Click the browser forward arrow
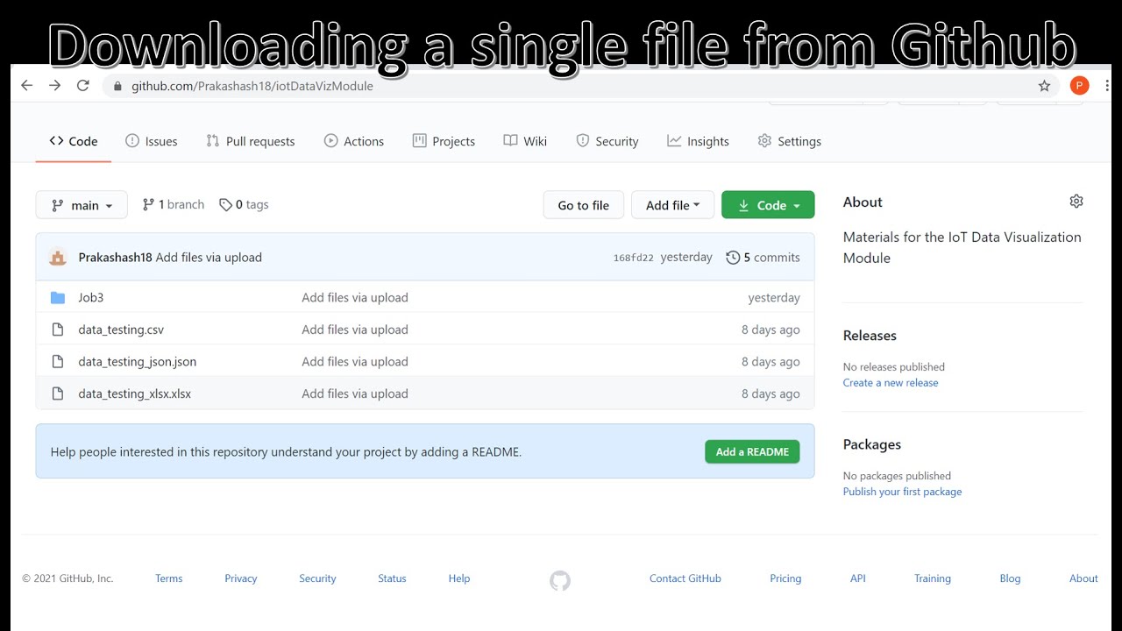This screenshot has width=1122, height=631. (x=54, y=86)
